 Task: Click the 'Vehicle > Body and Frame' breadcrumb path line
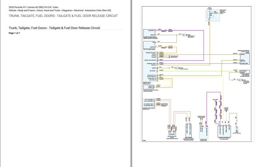pyautogui.click(x=60, y=10)
